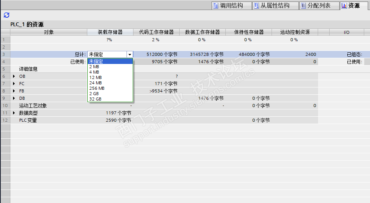
Task: Click the 保持性存储器 column header
Action: point(249,32)
